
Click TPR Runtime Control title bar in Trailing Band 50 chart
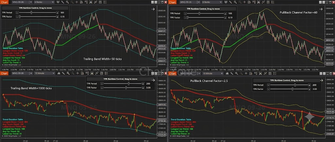point(35,8)
